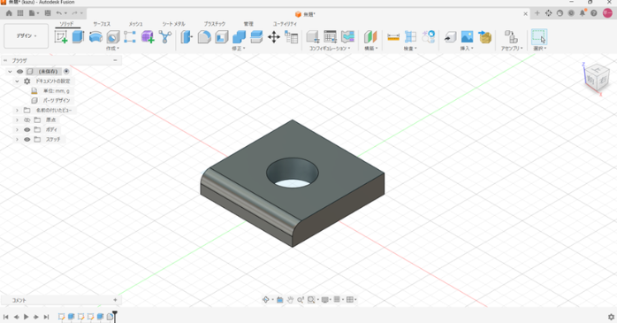Switch to the サーフェス tab

(x=102, y=24)
